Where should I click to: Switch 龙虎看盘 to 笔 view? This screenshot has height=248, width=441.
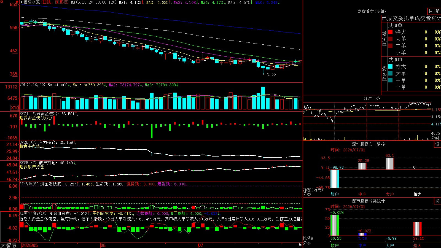tap(437, 11)
